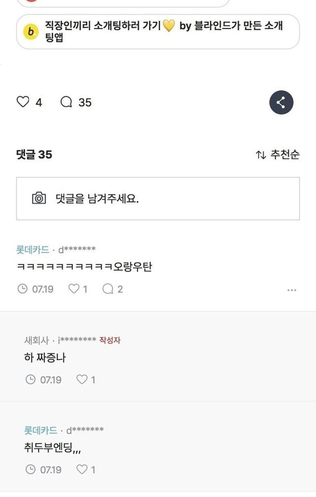The width and height of the screenshot is (316, 497).
Task: Tap the dark round share button
Action: [281, 103]
